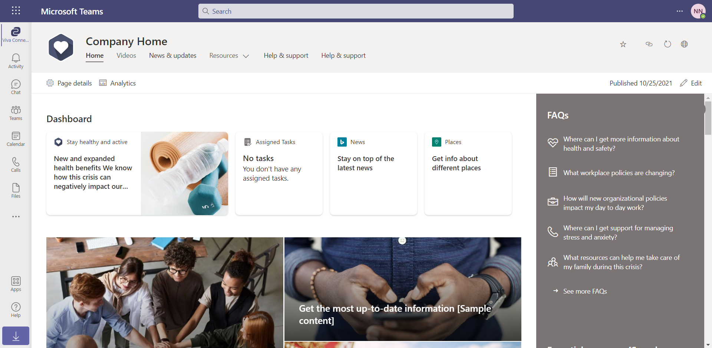Image resolution: width=712 pixels, height=348 pixels.
Task: Open the Activity feed in the sidebar
Action: (x=16, y=61)
